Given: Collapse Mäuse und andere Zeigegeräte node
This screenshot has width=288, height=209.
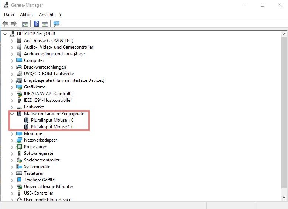Looking at the screenshot, I should (12, 114).
